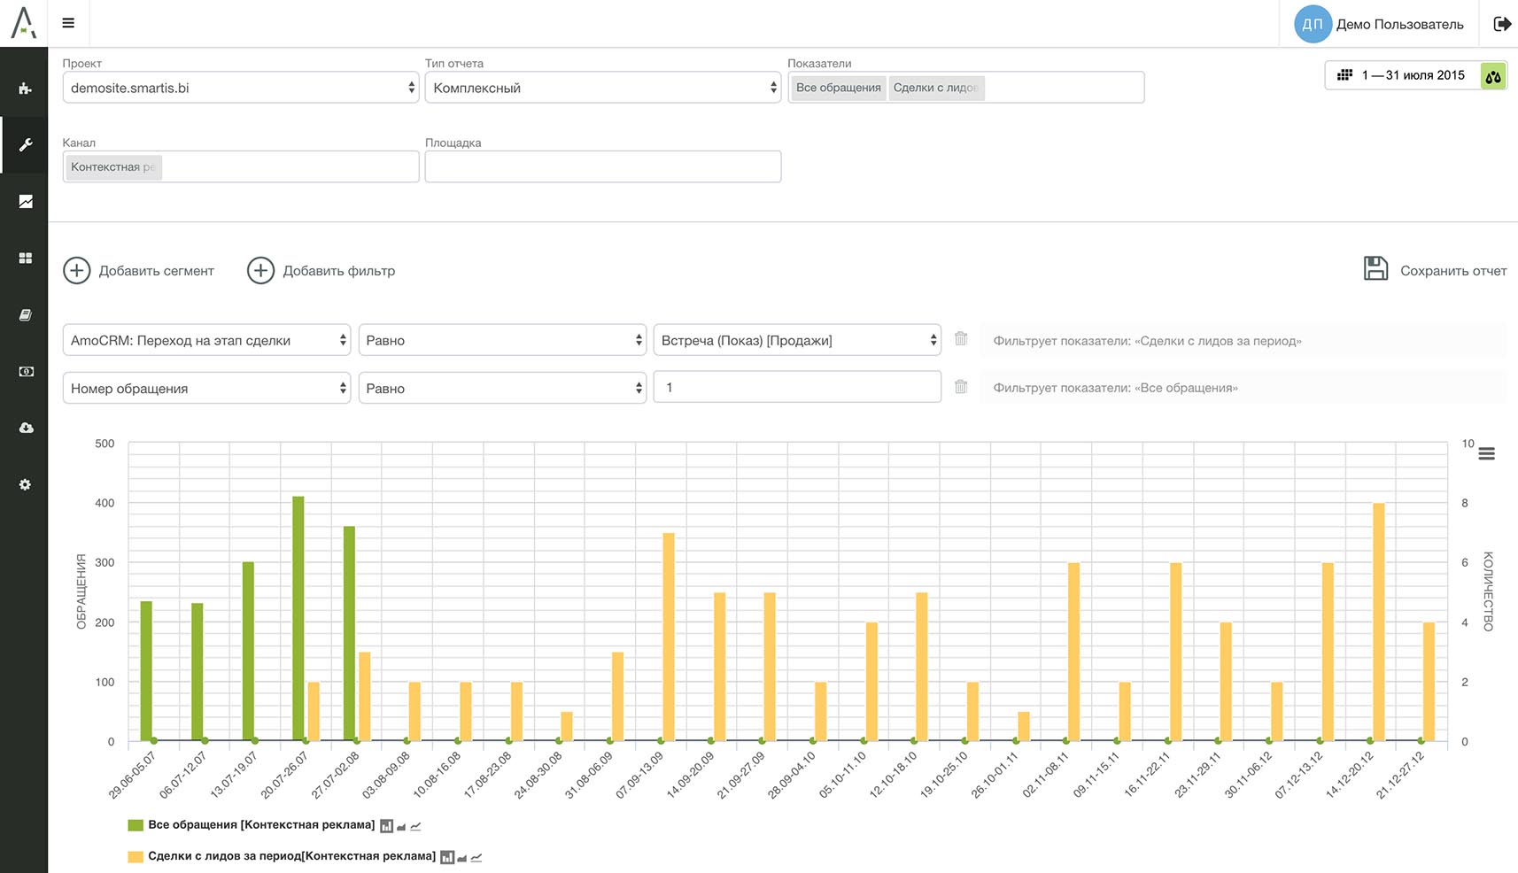This screenshot has height=873, width=1518.
Task: Open the chart export hamburger menu
Action: pyautogui.click(x=1487, y=453)
